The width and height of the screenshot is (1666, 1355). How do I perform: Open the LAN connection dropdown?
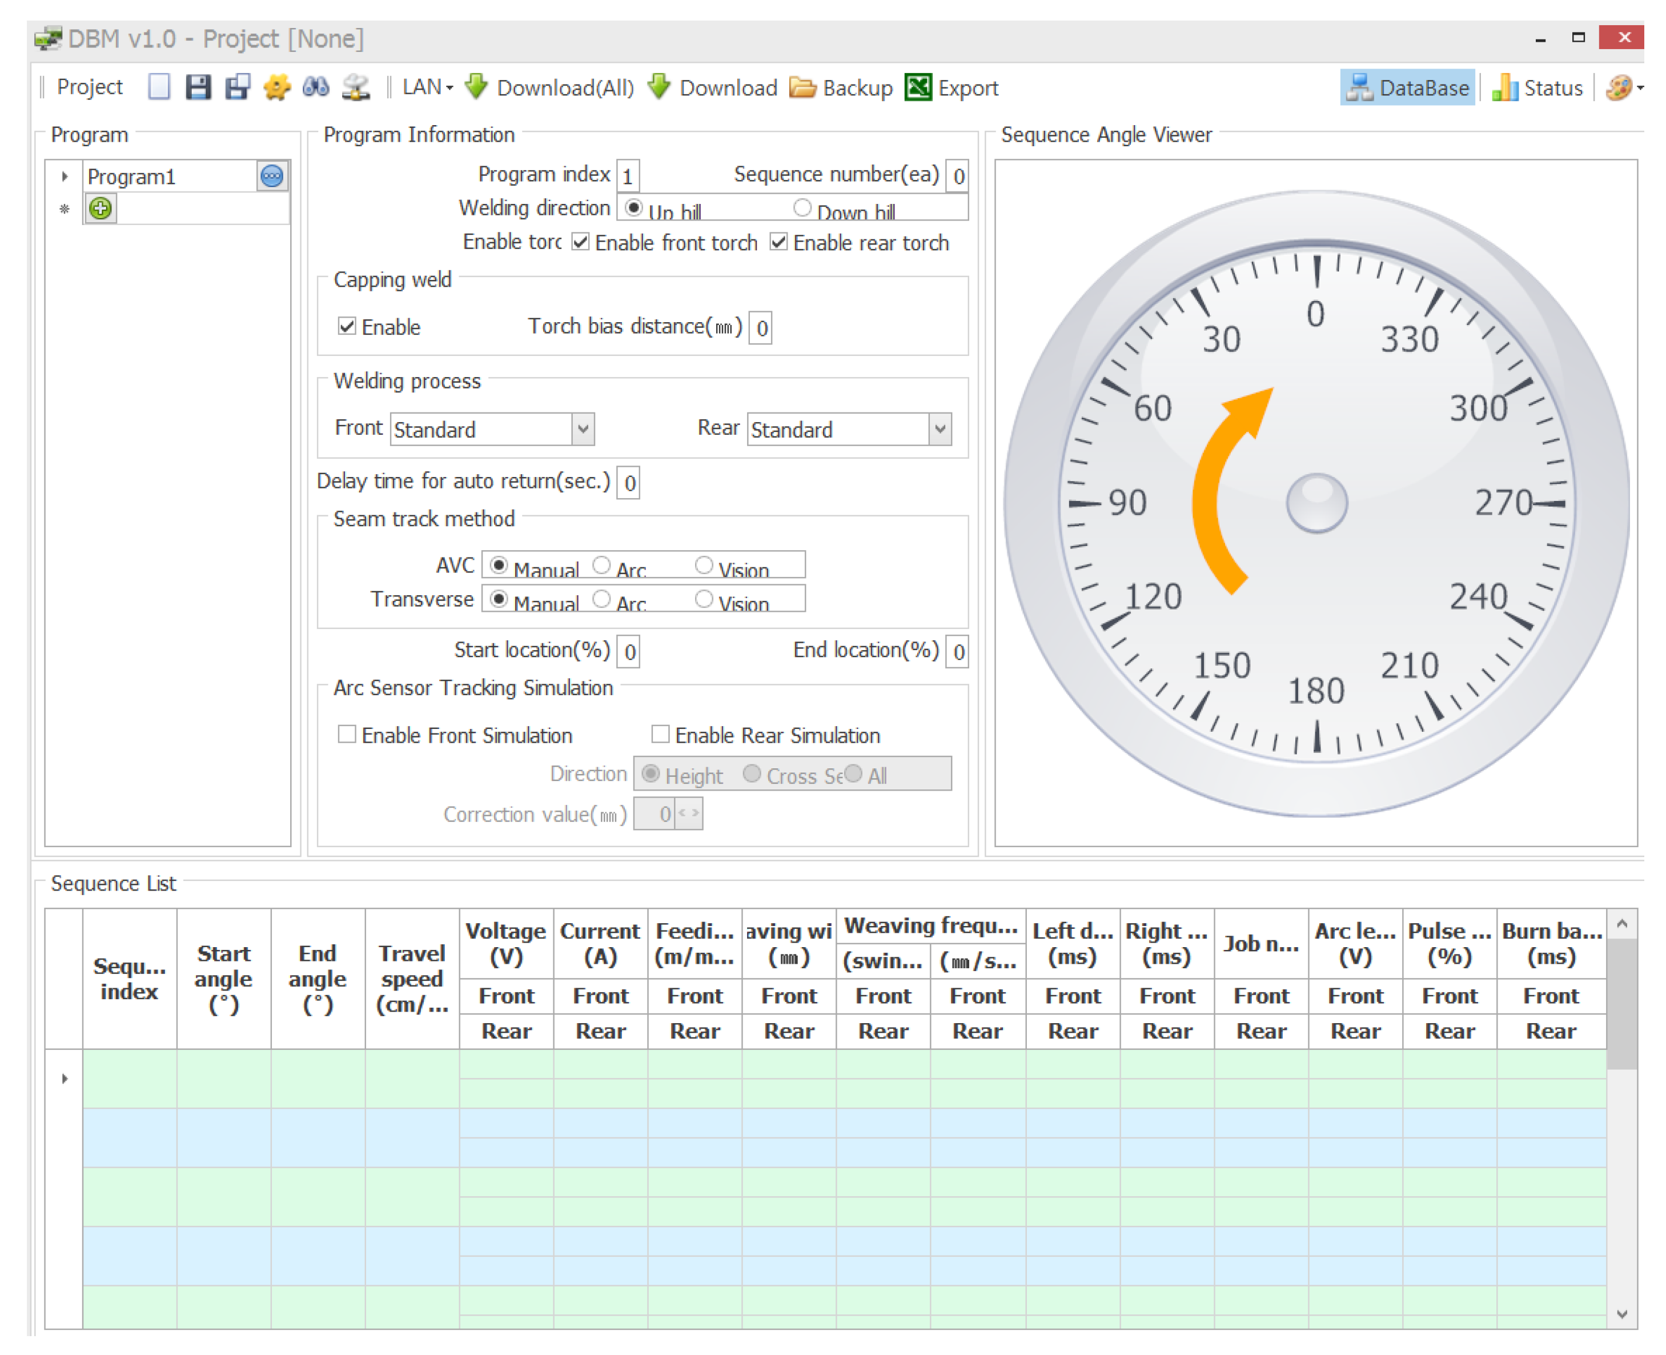(x=427, y=87)
